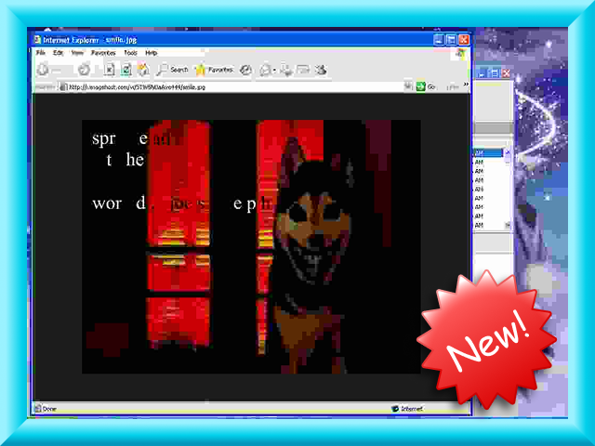Launch Messenger from the toolbar icon
The height and width of the screenshot is (446, 595).
(x=321, y=70)
